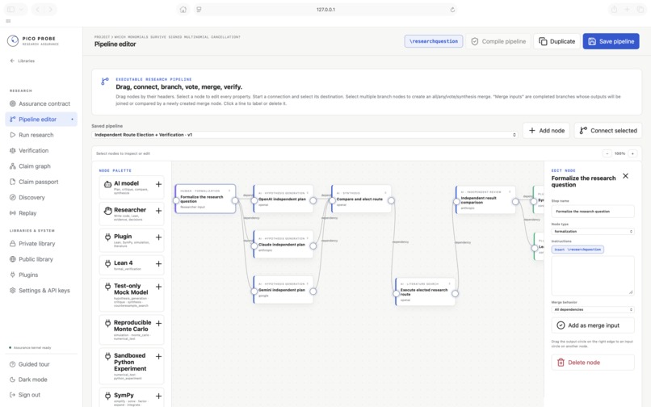This screenshot has height=407, width=651.
Task: Add a SymPy node with plus icon
Action: 158,397
